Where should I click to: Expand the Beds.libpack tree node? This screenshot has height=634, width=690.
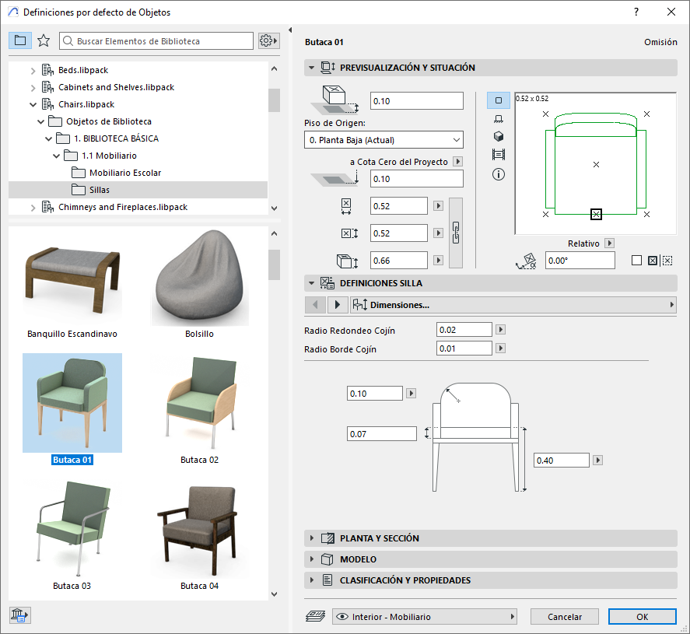pos(33,70)
